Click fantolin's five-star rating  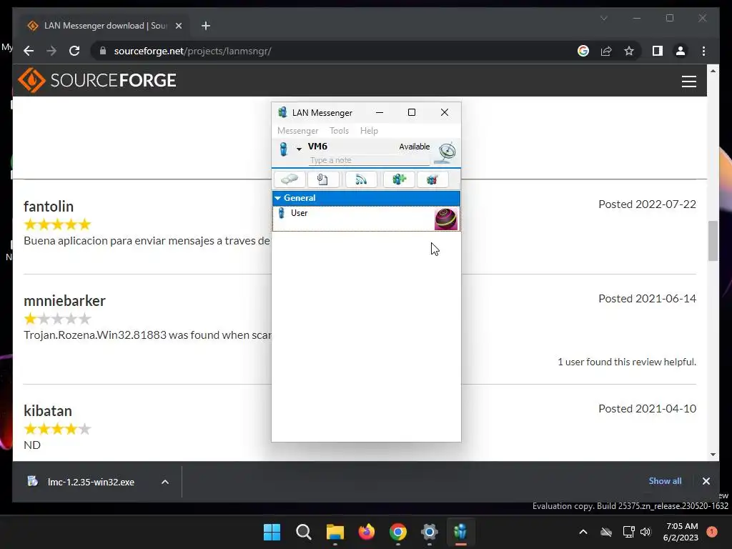57,224
